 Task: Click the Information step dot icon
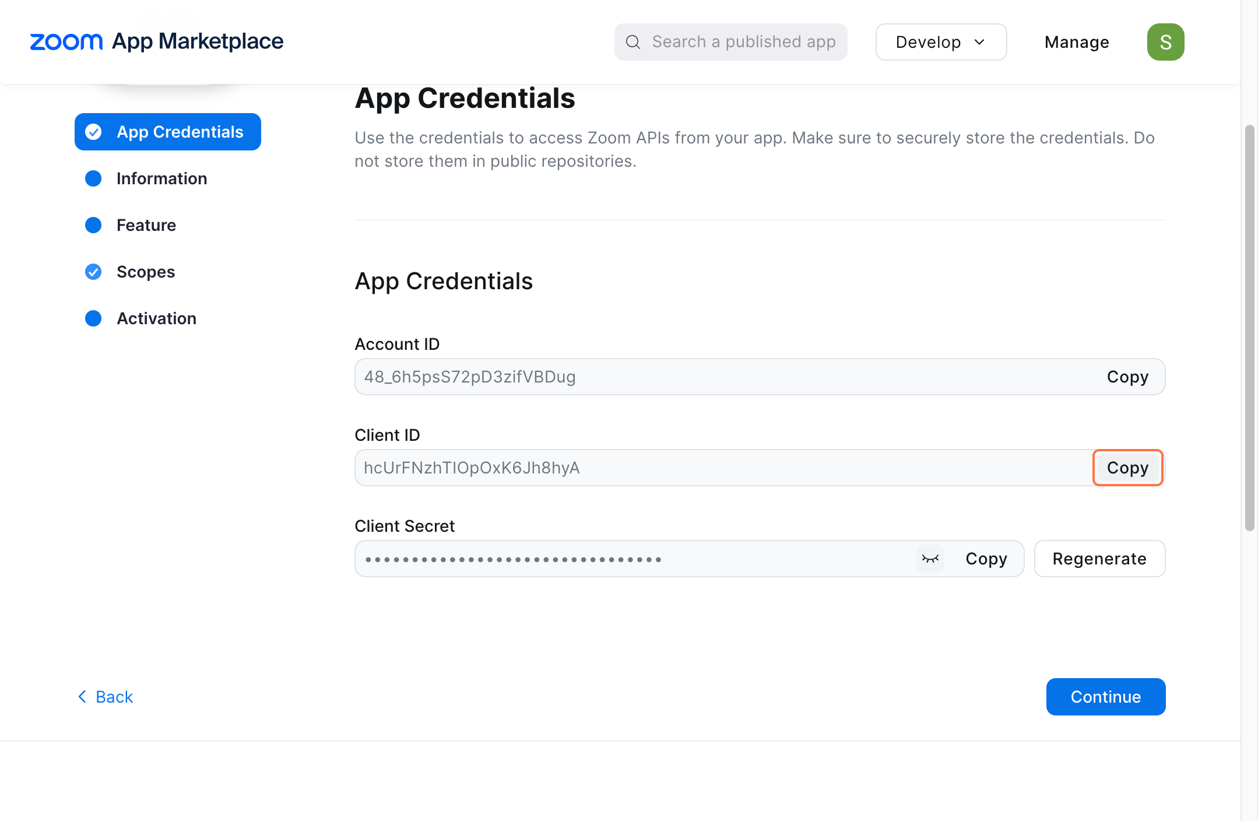click(x=93, y=178)
